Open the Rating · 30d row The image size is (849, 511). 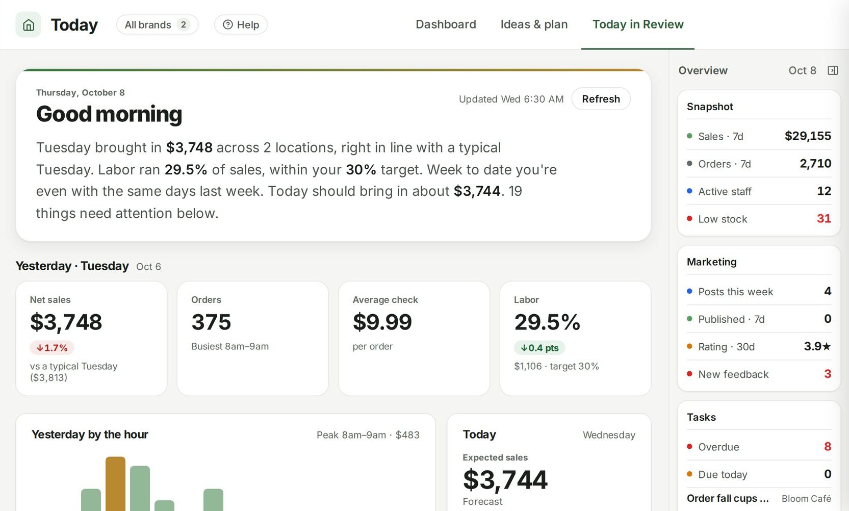(x=759, y=347)
